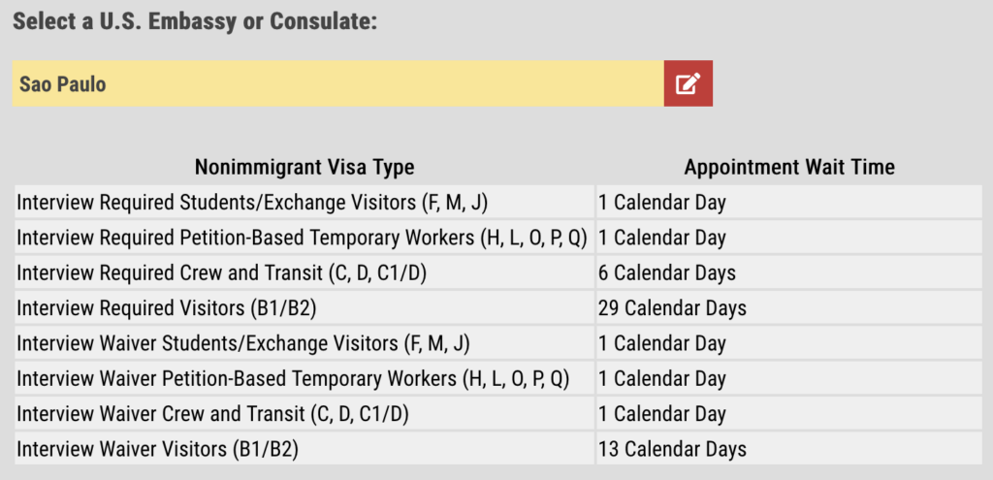The height and width of the screenshot is (480, 993).
Task: Click the 29 Calendar Days wait time cell
Action: pos(789,307)
